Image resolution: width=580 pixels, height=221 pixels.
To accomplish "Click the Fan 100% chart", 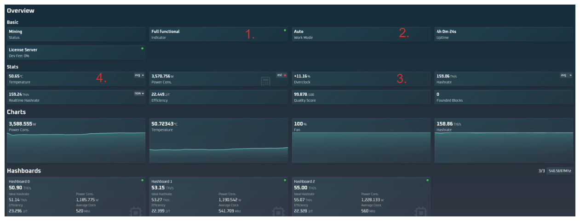I will pos(361,141).
